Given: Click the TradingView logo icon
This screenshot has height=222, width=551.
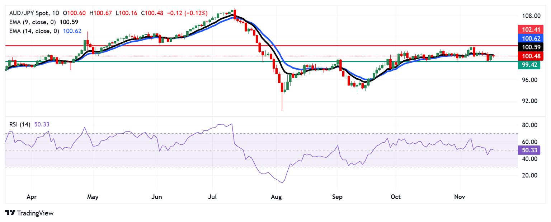Looking at the screenshot, I should [10, 213].
